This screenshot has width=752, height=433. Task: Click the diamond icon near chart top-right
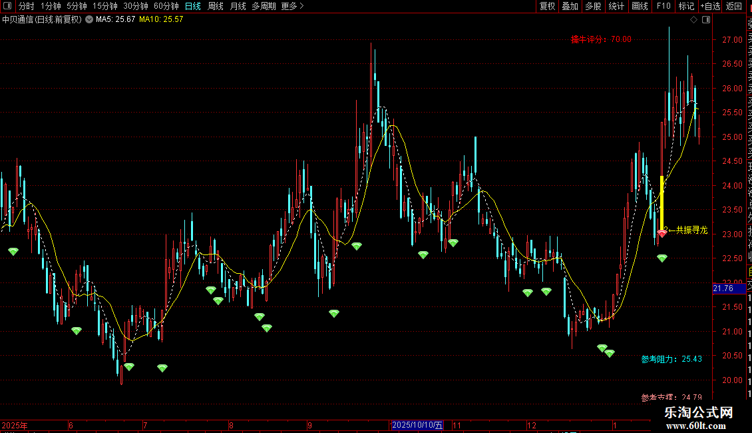coord(693,20)
